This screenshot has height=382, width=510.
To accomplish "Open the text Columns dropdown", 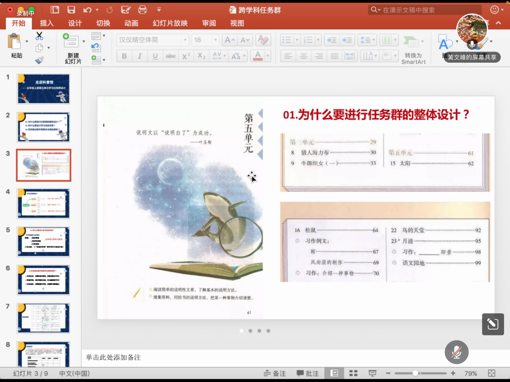I will click(x=389, y=40).
